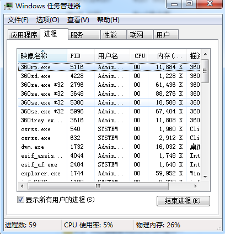Close the Task Manager window
225x234 pixels.
[210, 4]
